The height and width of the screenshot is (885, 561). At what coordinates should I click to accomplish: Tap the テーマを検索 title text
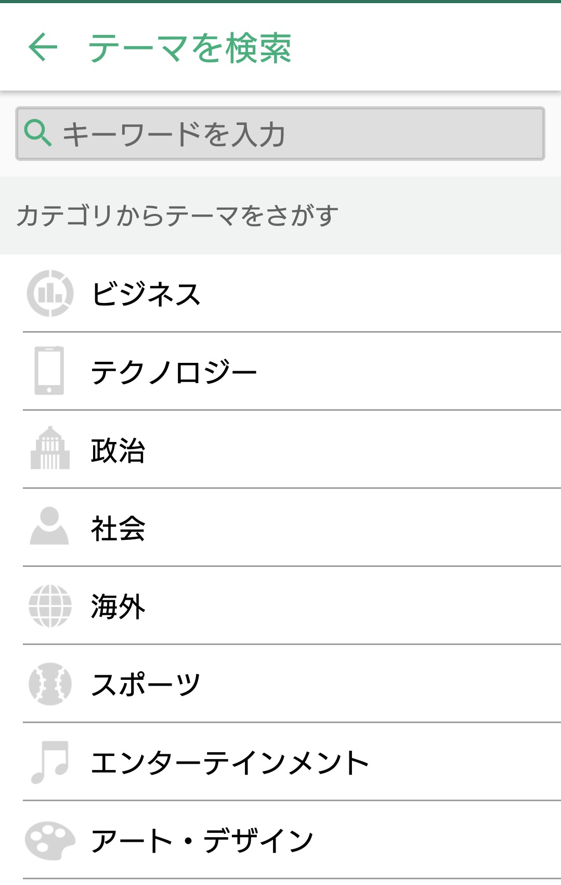[190, 47]
